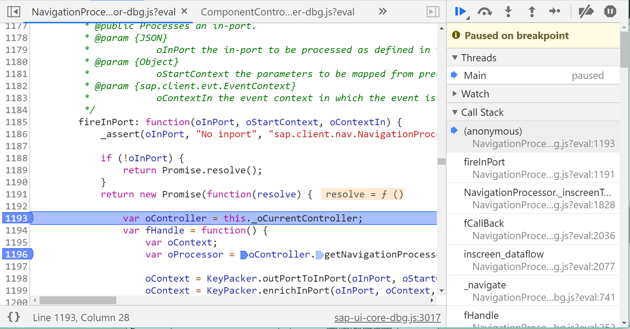Pretty print the source with braces icon
630x329 pixels.
click(x=14, y=317)
